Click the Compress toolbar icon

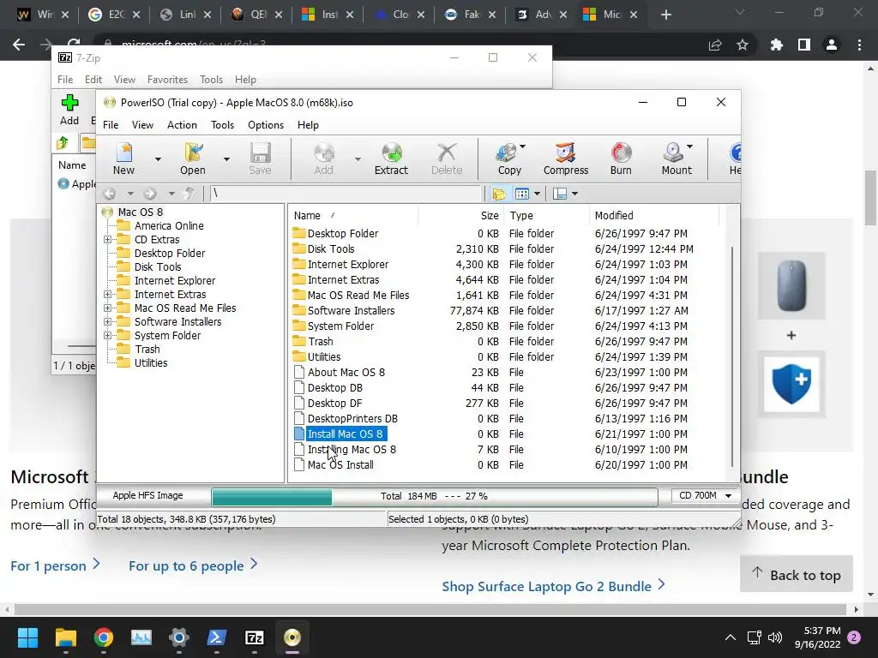(x=566, y=159)
